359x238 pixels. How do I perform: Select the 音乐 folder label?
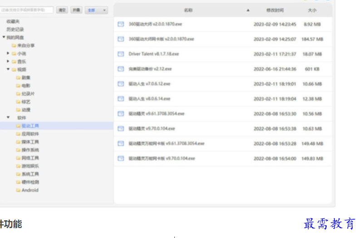[22, 62]
